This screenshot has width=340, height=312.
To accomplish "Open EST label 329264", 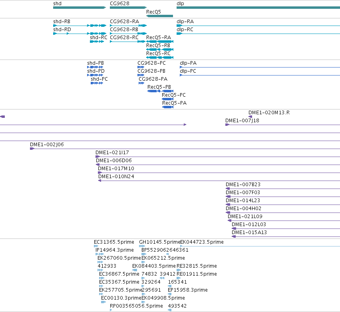I will (151, 282).
